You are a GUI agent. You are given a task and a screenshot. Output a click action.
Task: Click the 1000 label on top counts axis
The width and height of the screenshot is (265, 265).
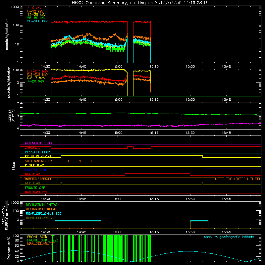15,7
